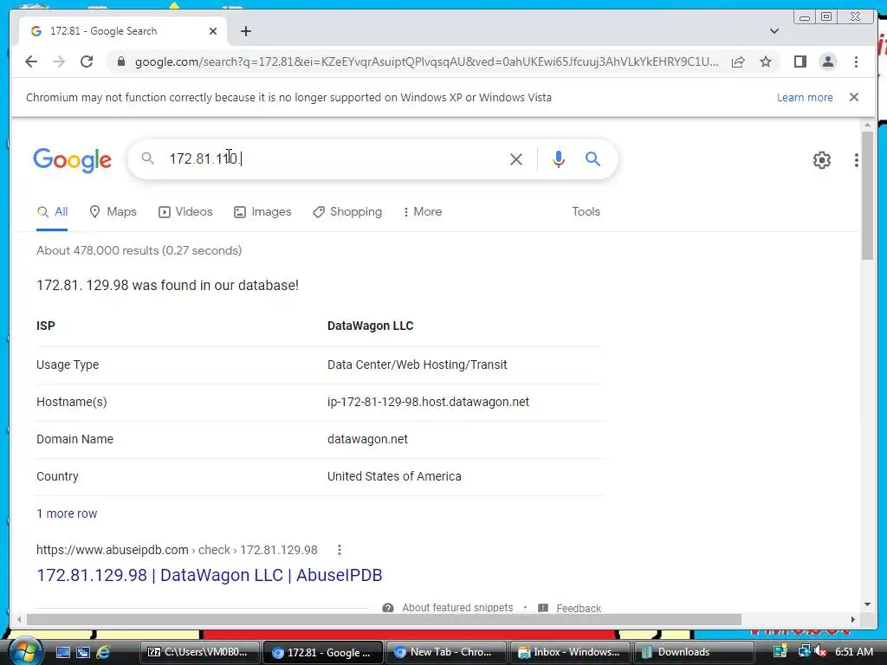Share this page using the share icon
This screenshot has width=887, height=665.
coord(738,61)
